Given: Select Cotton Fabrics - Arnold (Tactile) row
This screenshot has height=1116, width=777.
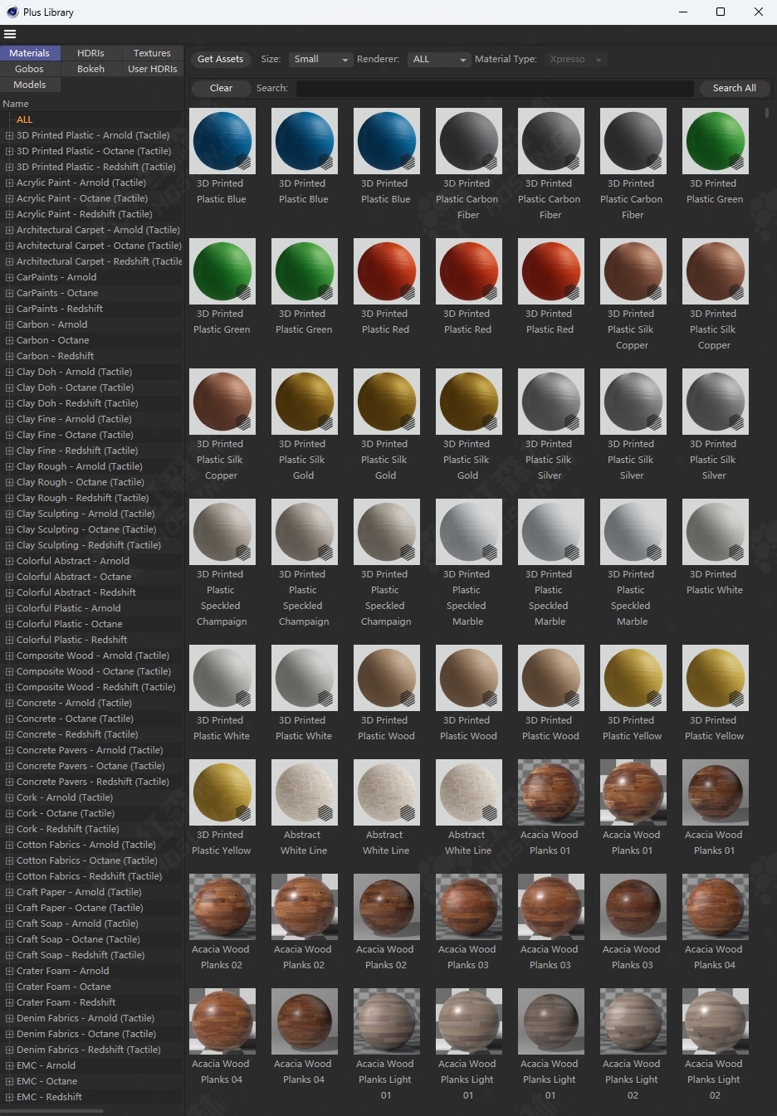Looking at the screenshot, I should [86, 845].
